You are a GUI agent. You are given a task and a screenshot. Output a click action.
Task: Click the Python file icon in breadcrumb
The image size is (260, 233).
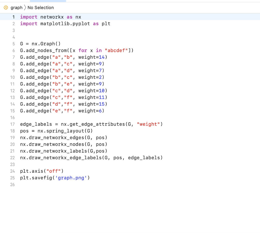(6, 8)
